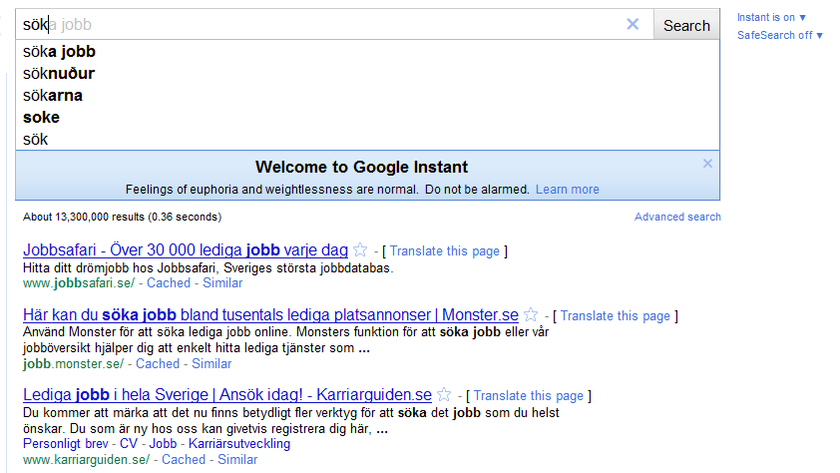Image resolution: width=840 pixels, height=473 pixels.
Task: Select the 'söknuður' suggestion
Action: click(x=367, y=74)
